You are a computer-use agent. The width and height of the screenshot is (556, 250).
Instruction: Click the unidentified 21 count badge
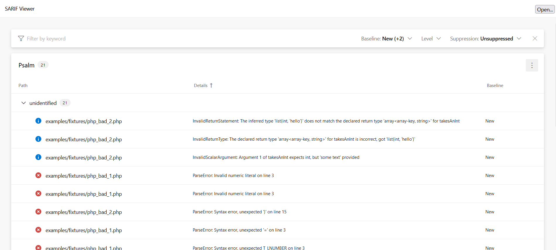65,103
